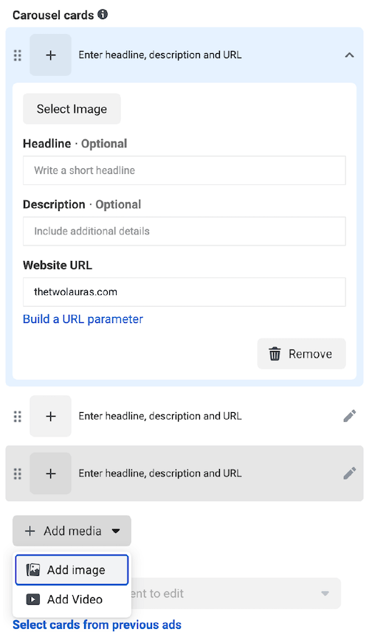Open the Build a URL parameter link

83,319
